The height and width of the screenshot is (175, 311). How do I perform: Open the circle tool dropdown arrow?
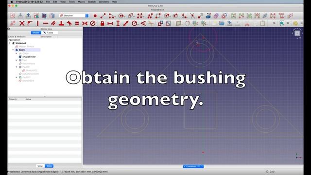pos(124,17)
